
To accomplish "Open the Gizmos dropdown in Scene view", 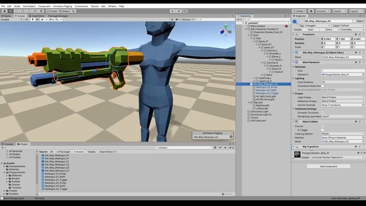I will click(x=188, y=19).
